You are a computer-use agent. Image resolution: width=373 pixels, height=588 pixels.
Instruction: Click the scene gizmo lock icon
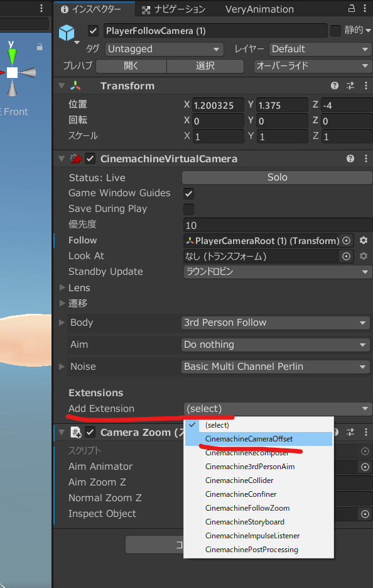coord(40,47)
